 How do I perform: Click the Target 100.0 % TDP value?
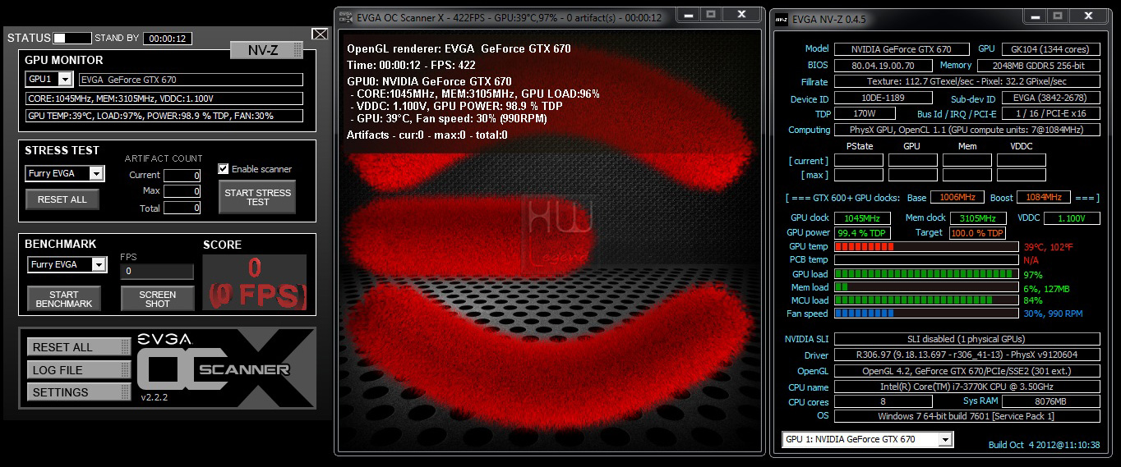pos(978,233)
